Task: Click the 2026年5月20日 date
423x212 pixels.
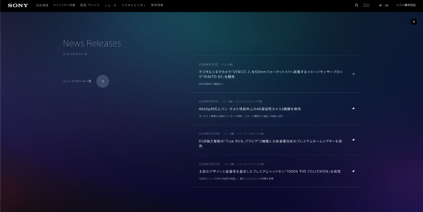Action: (209, 164)
